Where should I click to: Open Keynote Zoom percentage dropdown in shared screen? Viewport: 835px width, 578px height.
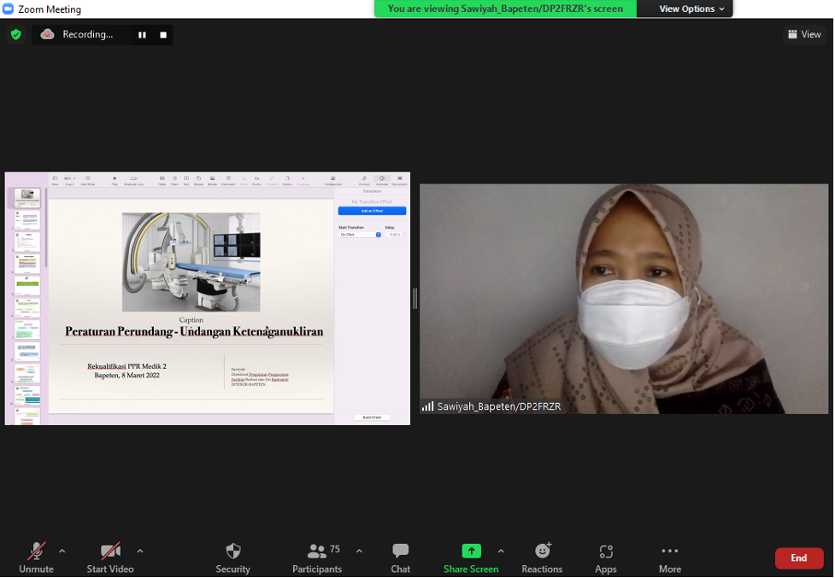[x=70, y=180]
